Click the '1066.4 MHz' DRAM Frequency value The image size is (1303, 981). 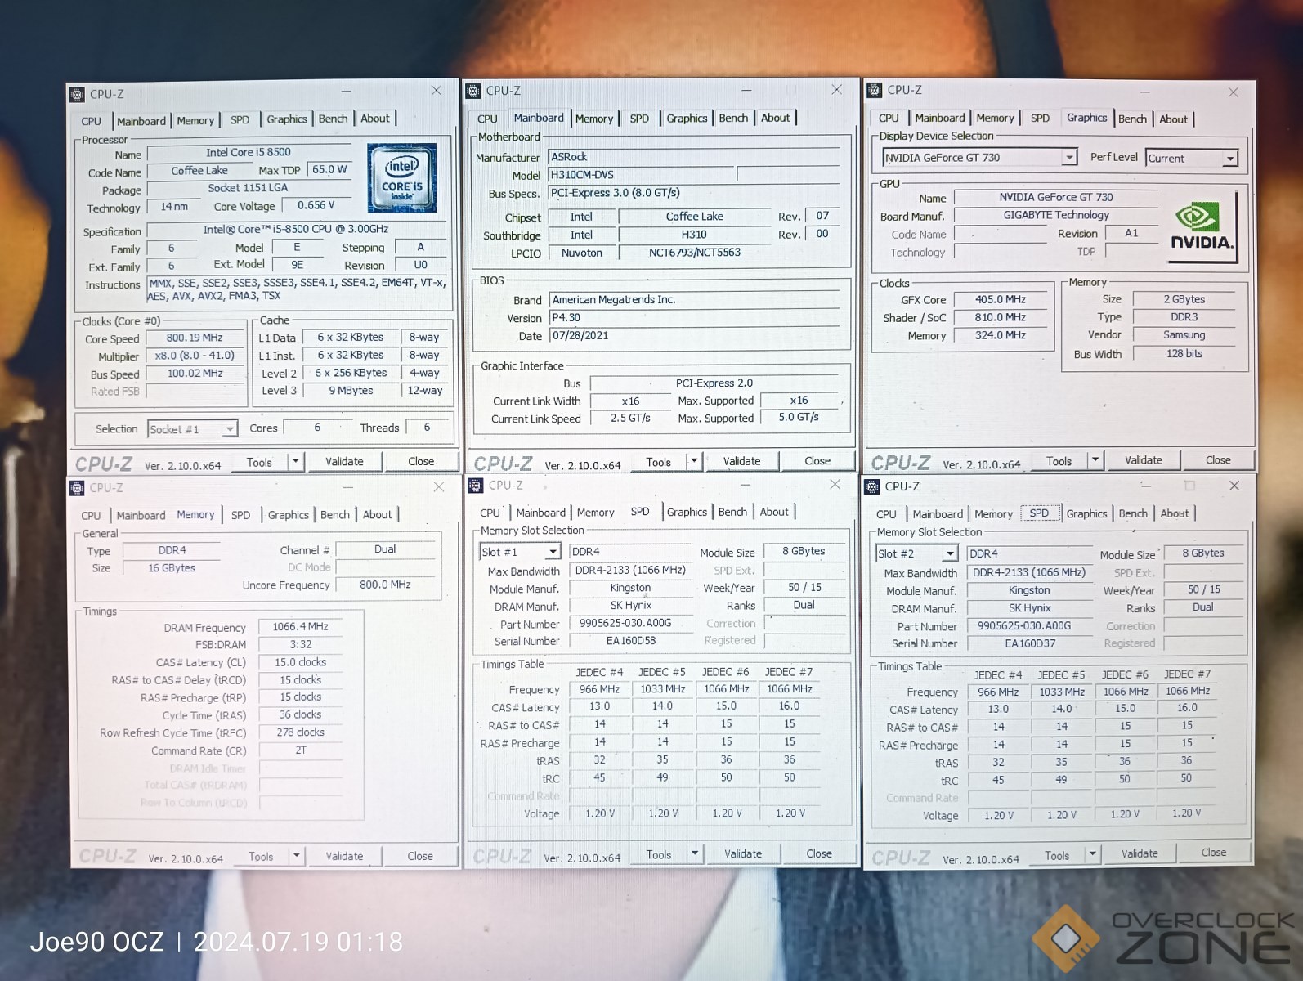300,627
